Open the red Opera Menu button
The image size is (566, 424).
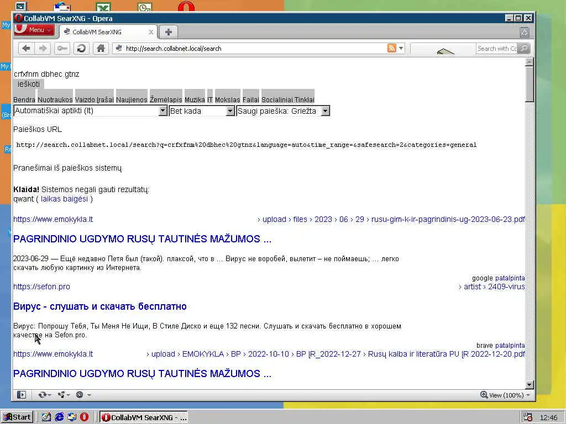pyautogui.click(x=34, y=30)
